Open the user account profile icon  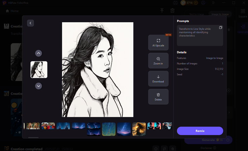point(203,3)
